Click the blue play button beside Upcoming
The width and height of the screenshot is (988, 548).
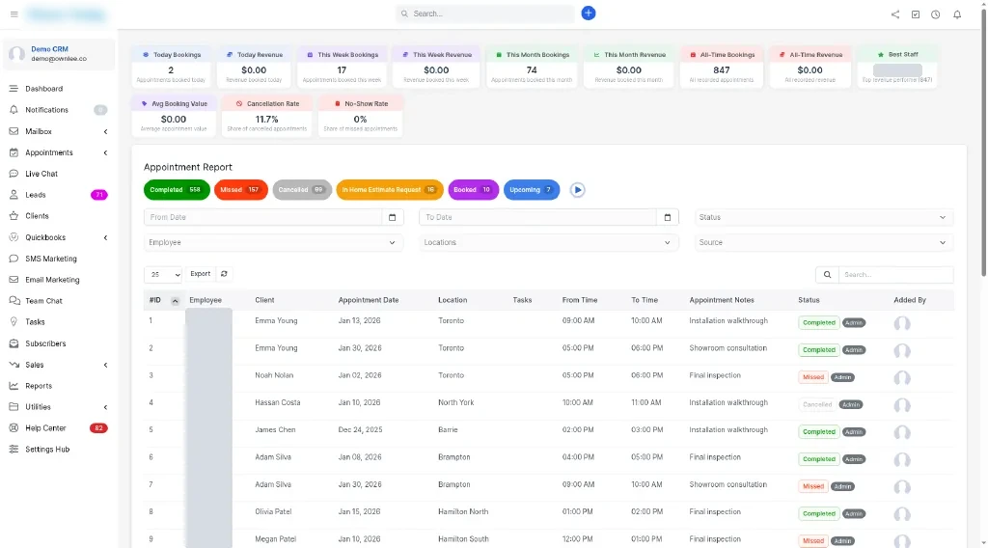point(577,190)
